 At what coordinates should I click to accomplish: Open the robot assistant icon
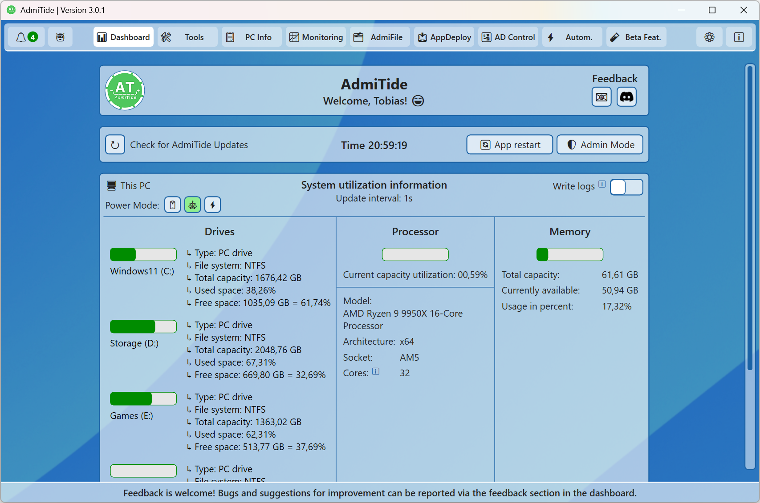point(60,37)
